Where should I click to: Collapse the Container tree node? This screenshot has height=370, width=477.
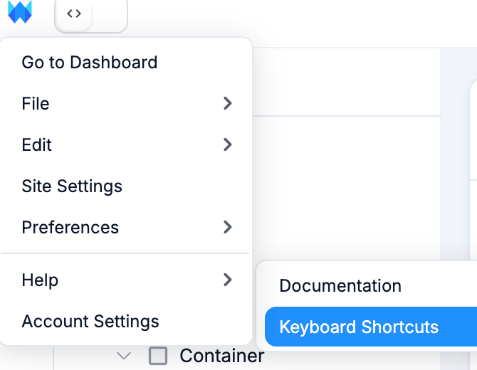pos(124,355)
